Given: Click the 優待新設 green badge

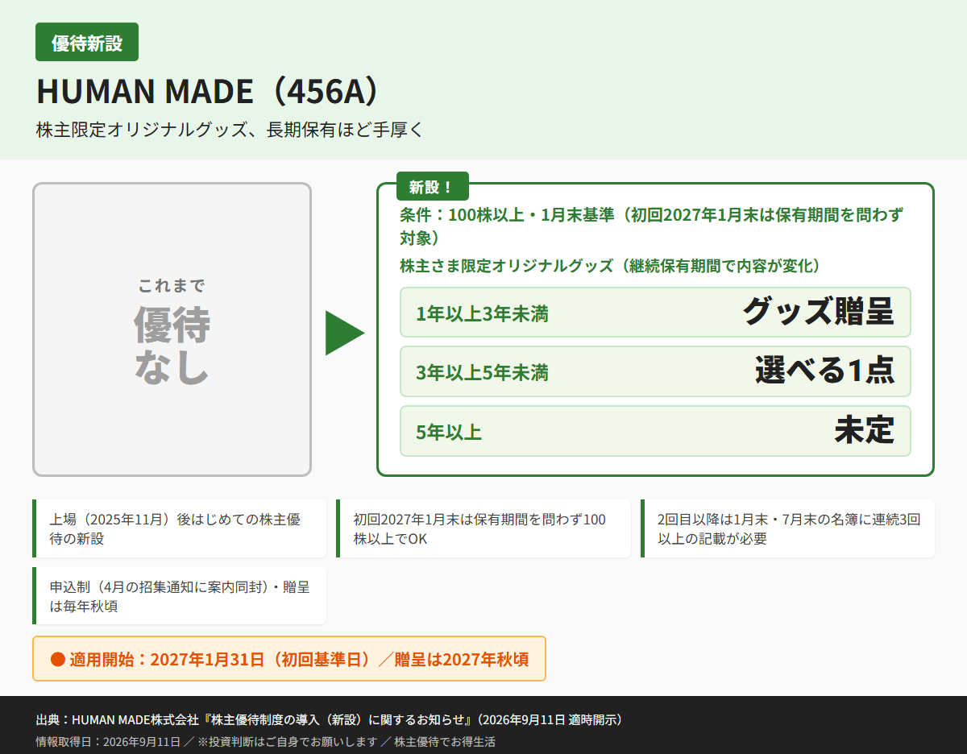Looking at the screenshot, I should tap(87, 42).
